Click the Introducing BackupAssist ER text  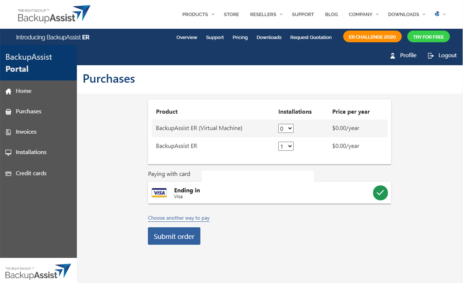pyautogui.click(x=52, y=37)
